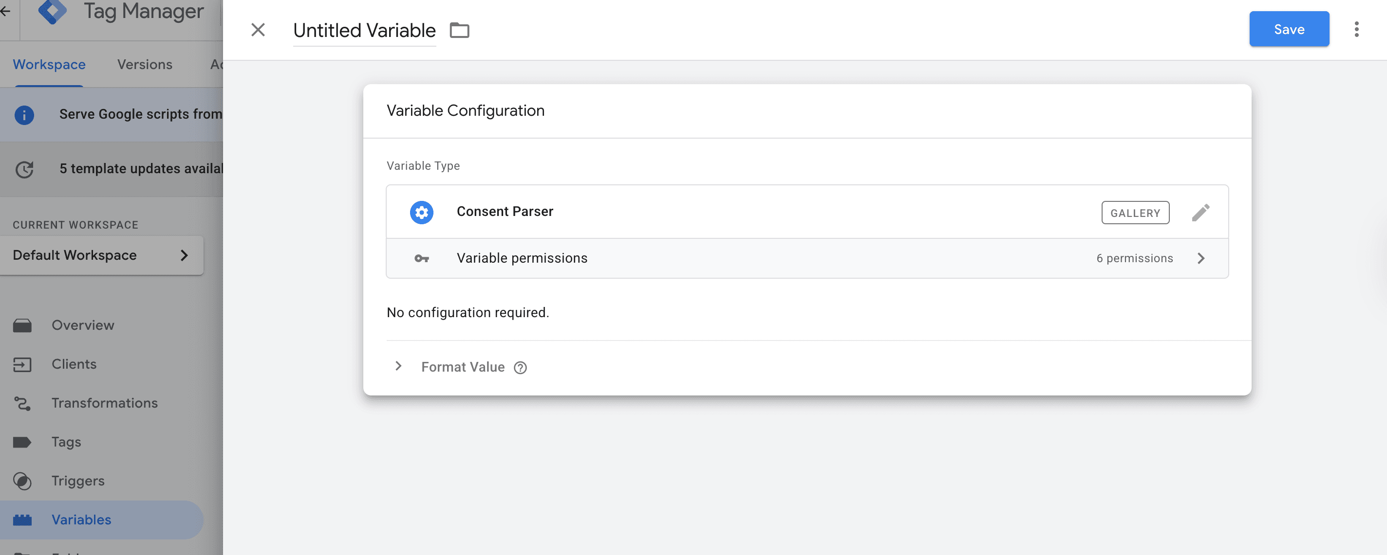
Task: Switch to the Versions tab
Action: point(144,64)
